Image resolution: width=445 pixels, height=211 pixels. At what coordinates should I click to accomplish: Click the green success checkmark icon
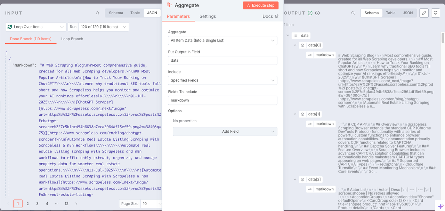310,13
